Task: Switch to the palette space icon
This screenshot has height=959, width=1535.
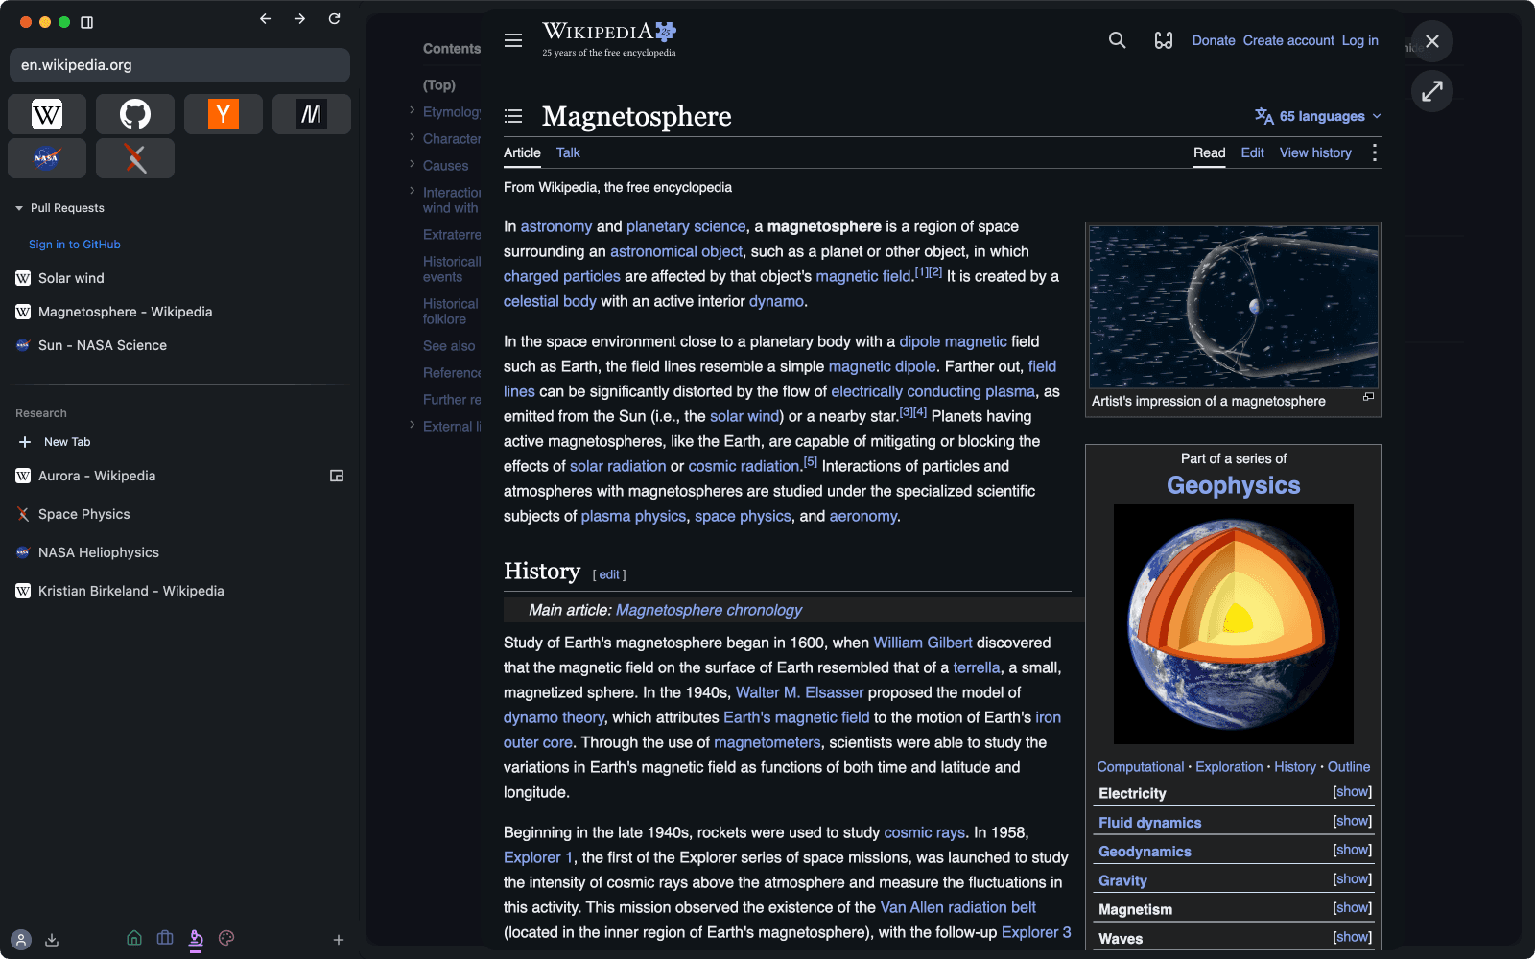Action: click(x=226, y=938)
